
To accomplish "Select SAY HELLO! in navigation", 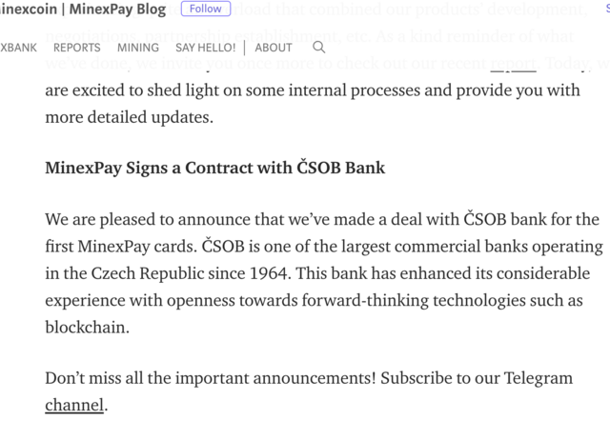I will 206,48.
